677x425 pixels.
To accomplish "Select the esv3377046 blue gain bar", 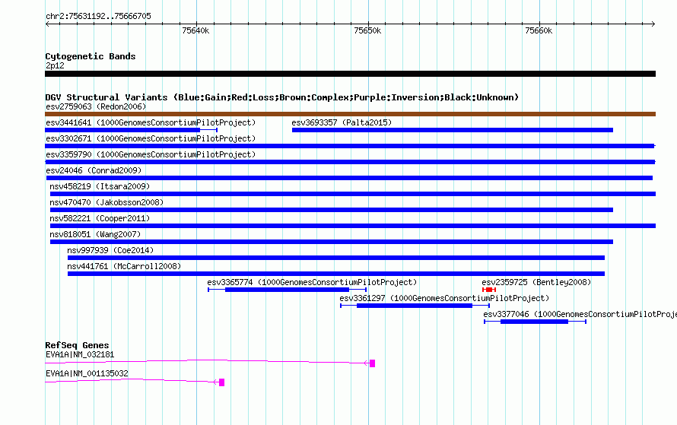I will (x=535, y=322).
